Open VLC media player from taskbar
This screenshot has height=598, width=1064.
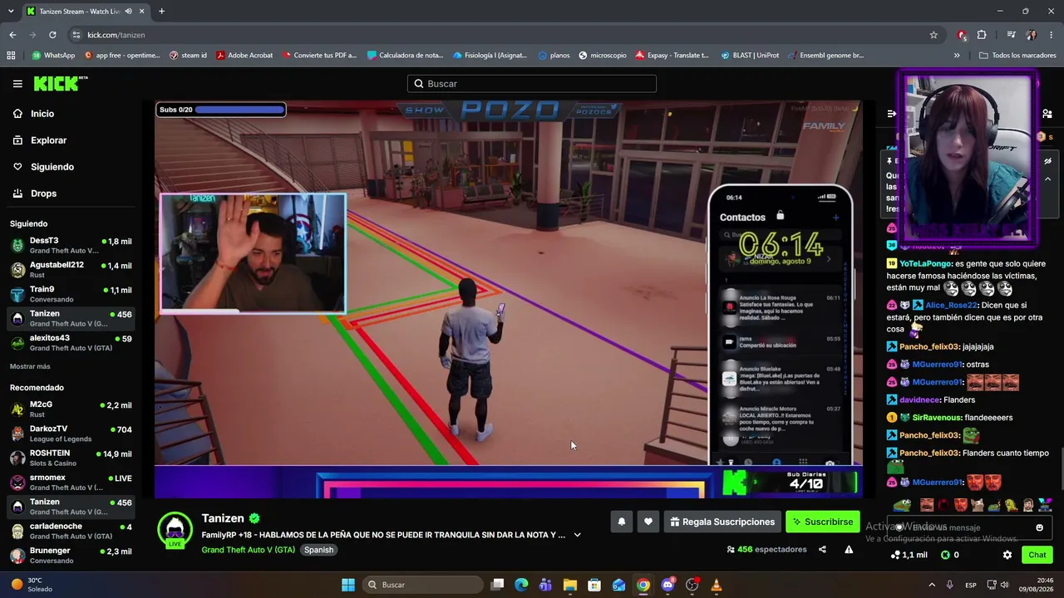(x=717, y=585)
